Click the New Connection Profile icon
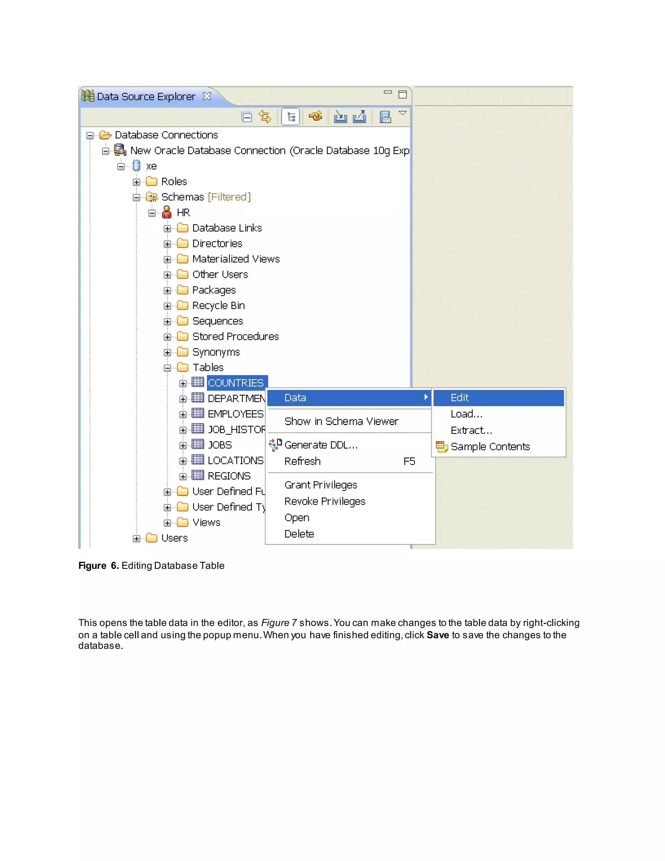This screenshot has width=665, height=861. 316,116
